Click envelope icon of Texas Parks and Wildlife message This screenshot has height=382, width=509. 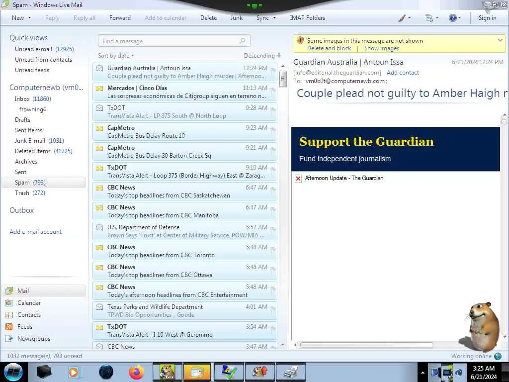[x=99, y=307]
